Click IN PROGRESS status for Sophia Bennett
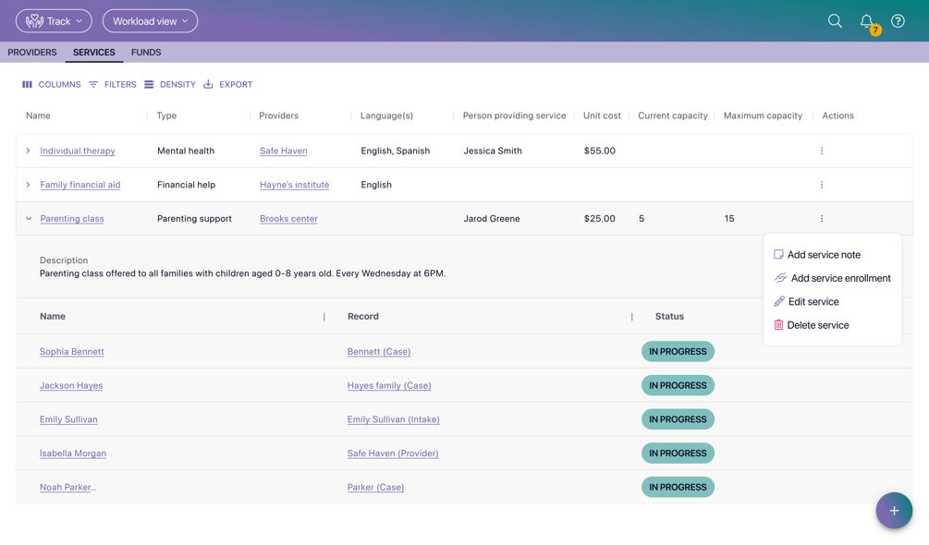Screen dimensions: 929x545 click(678, 352)
